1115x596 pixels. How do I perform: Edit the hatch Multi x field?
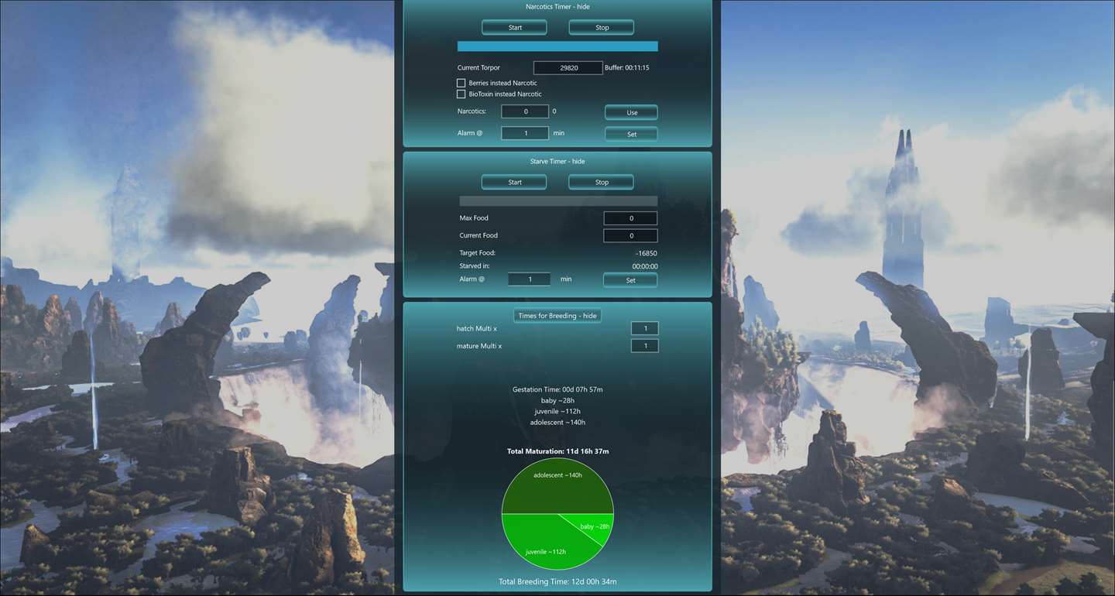[x=645, y=328]
